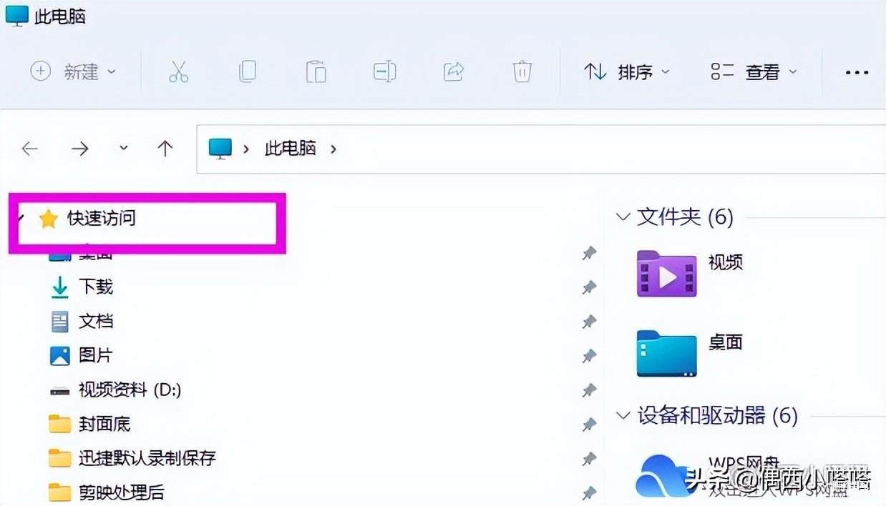Click the Paste clipboard icon
886x506 pixels.
316,71
